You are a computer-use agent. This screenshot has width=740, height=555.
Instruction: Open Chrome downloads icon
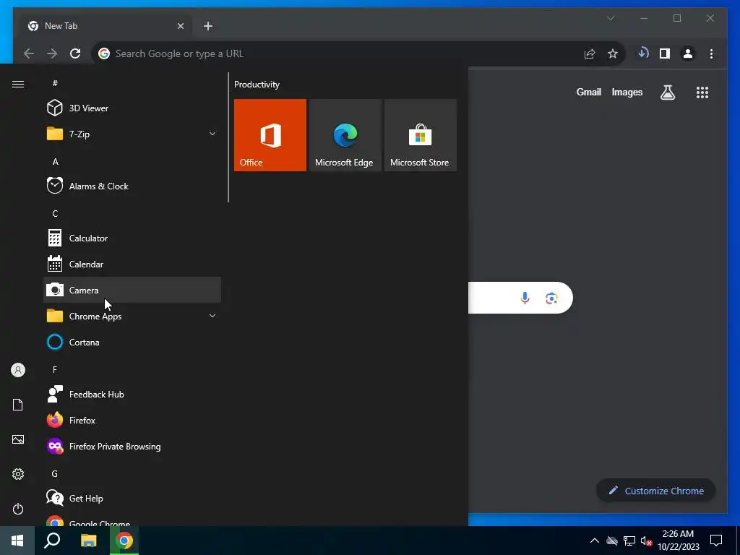point(642,53)
